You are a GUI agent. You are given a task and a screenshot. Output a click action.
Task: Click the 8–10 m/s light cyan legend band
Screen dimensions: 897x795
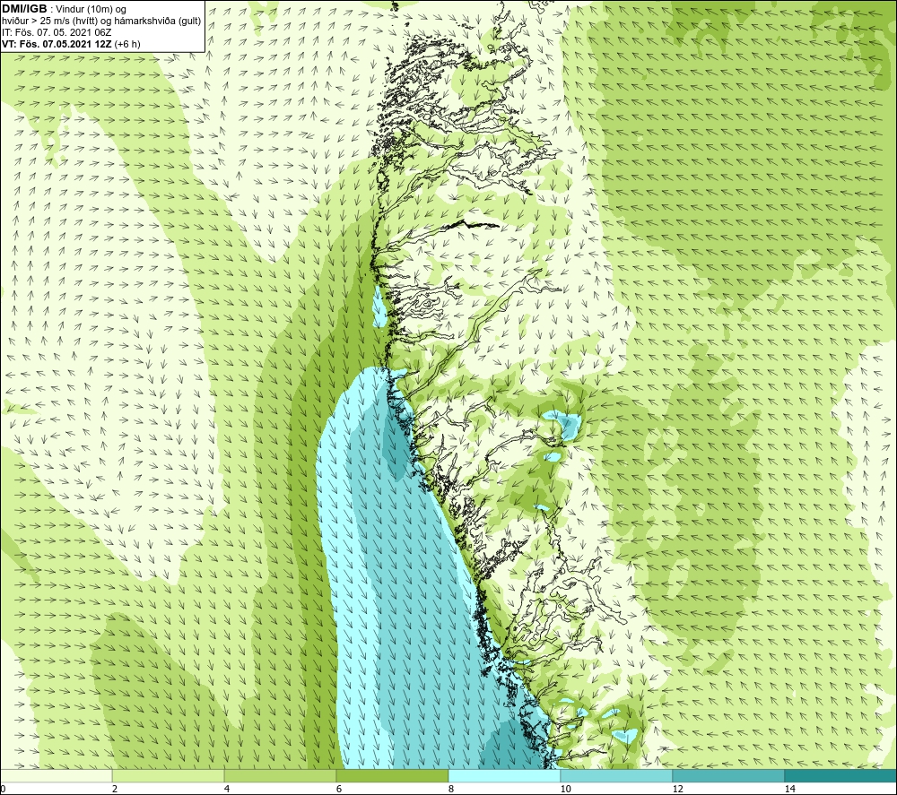click(x=504, y=775)
